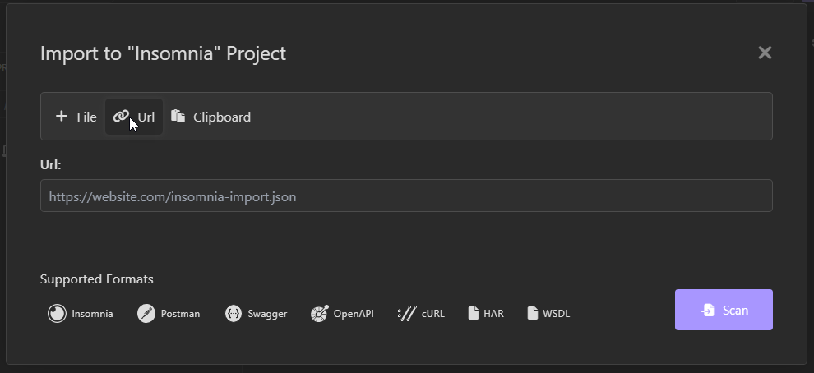This screenshot has width=814, height=373.
Task: Focus the Url import address field
Action: click(x=406, y=196)
